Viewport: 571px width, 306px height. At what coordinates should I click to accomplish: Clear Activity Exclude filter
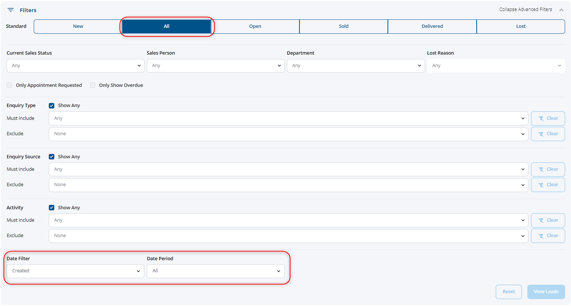coord(548,236)
